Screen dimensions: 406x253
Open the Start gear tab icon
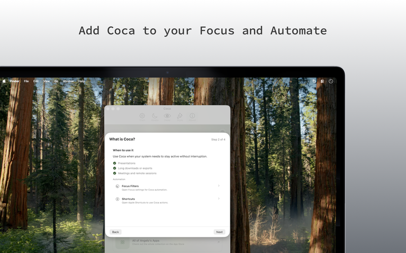click(142, 116)
